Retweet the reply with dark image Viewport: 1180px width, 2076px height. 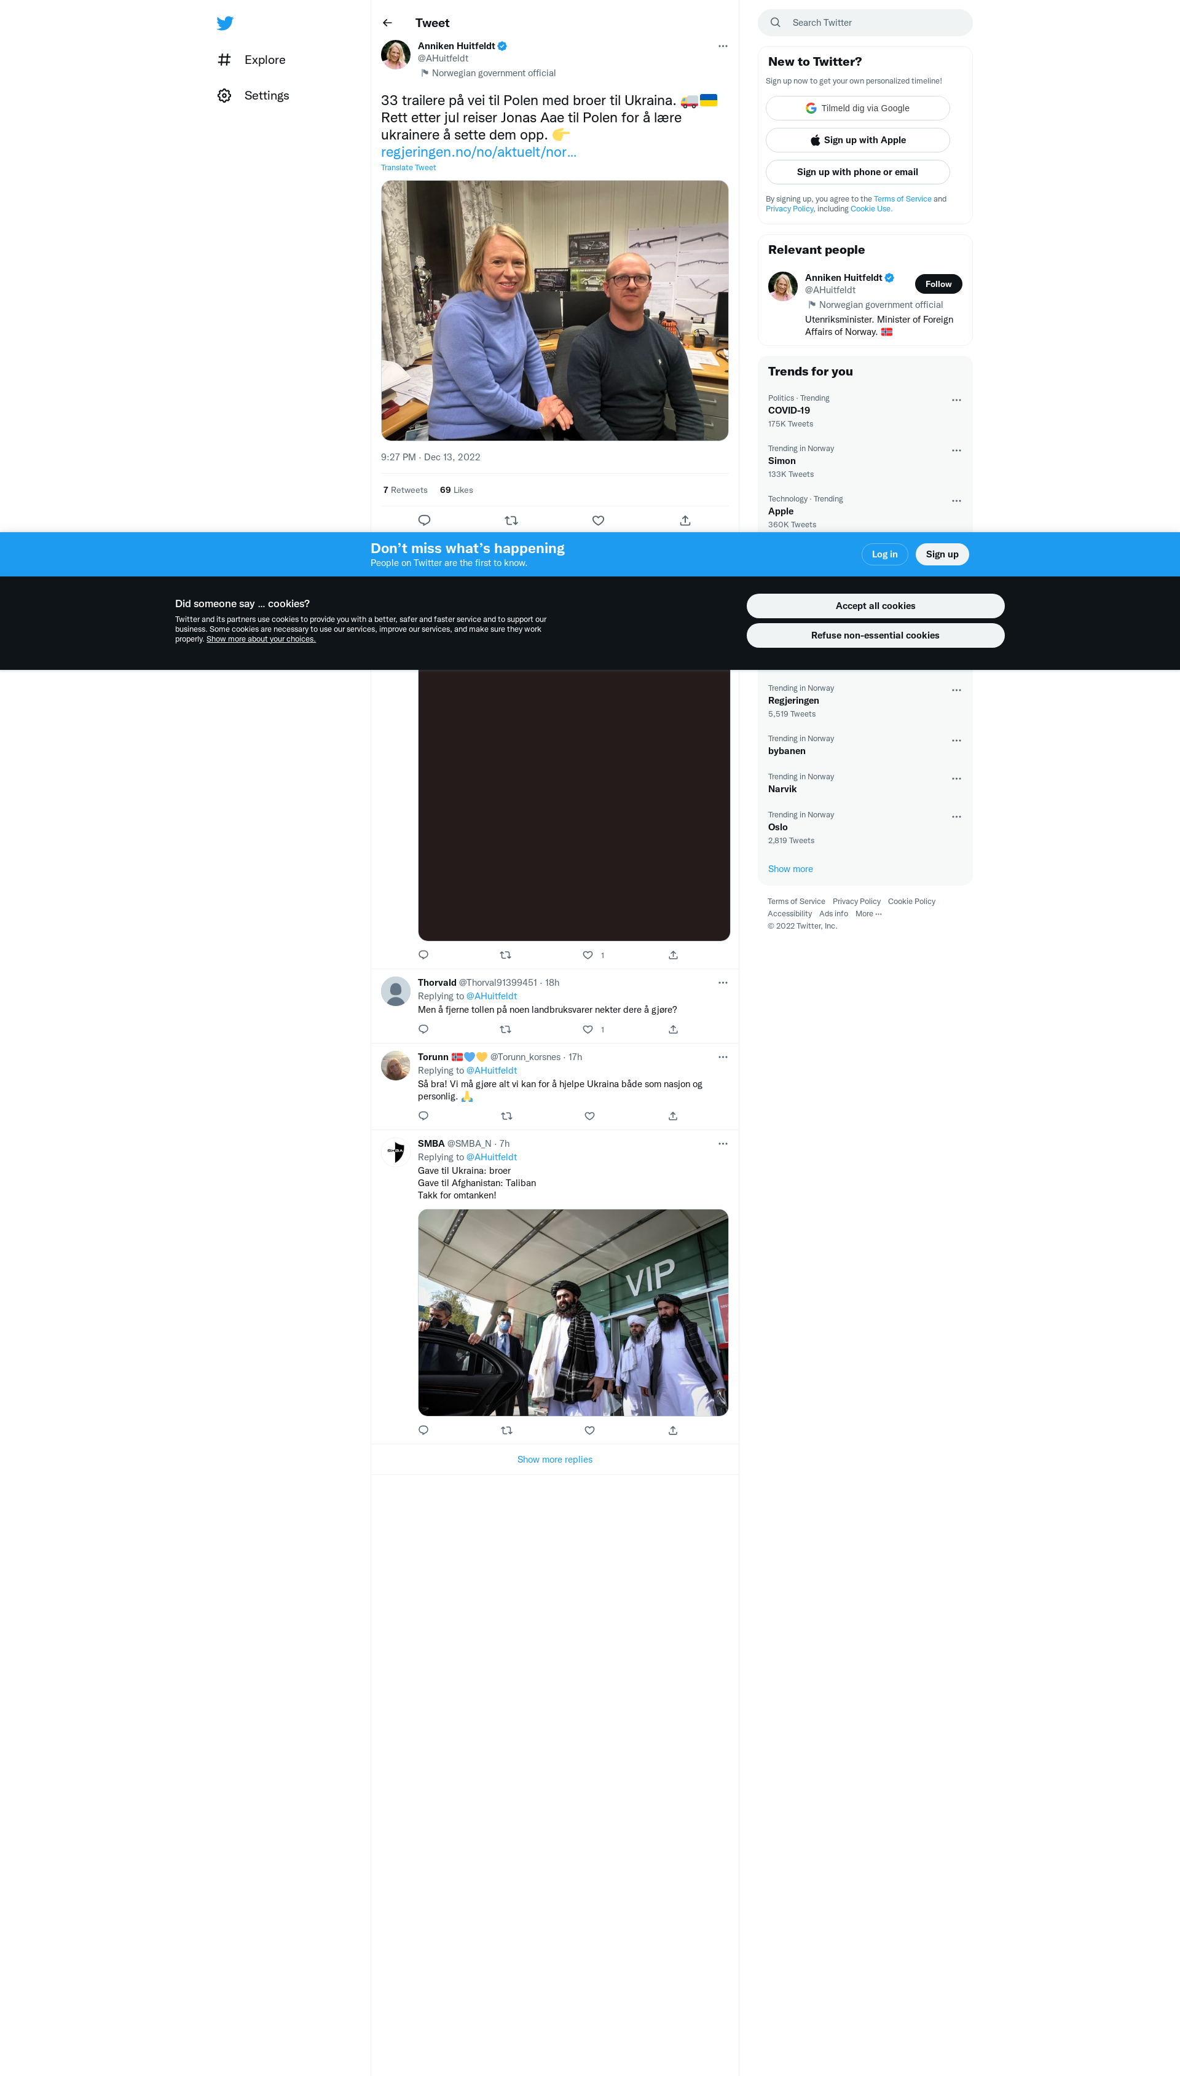click(x=505, y=956)
